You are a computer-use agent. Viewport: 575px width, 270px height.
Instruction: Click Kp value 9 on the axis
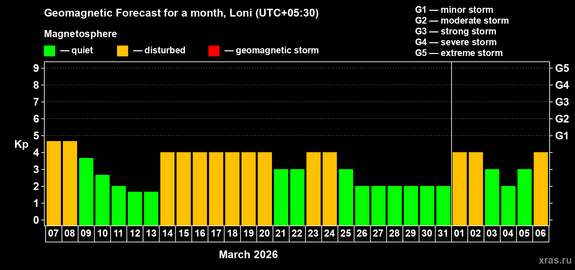click(36, 68)
